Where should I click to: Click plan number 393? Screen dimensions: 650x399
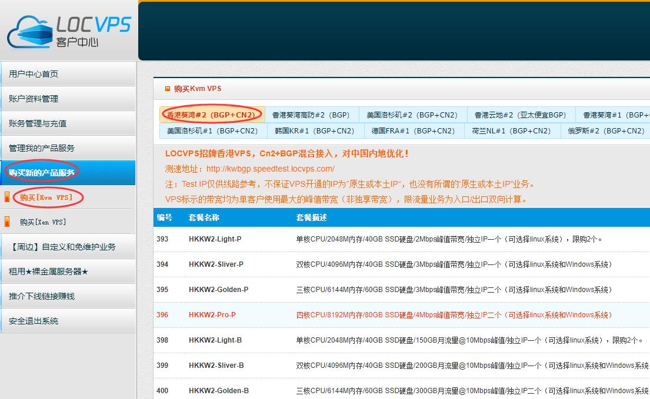coord(162,239)
